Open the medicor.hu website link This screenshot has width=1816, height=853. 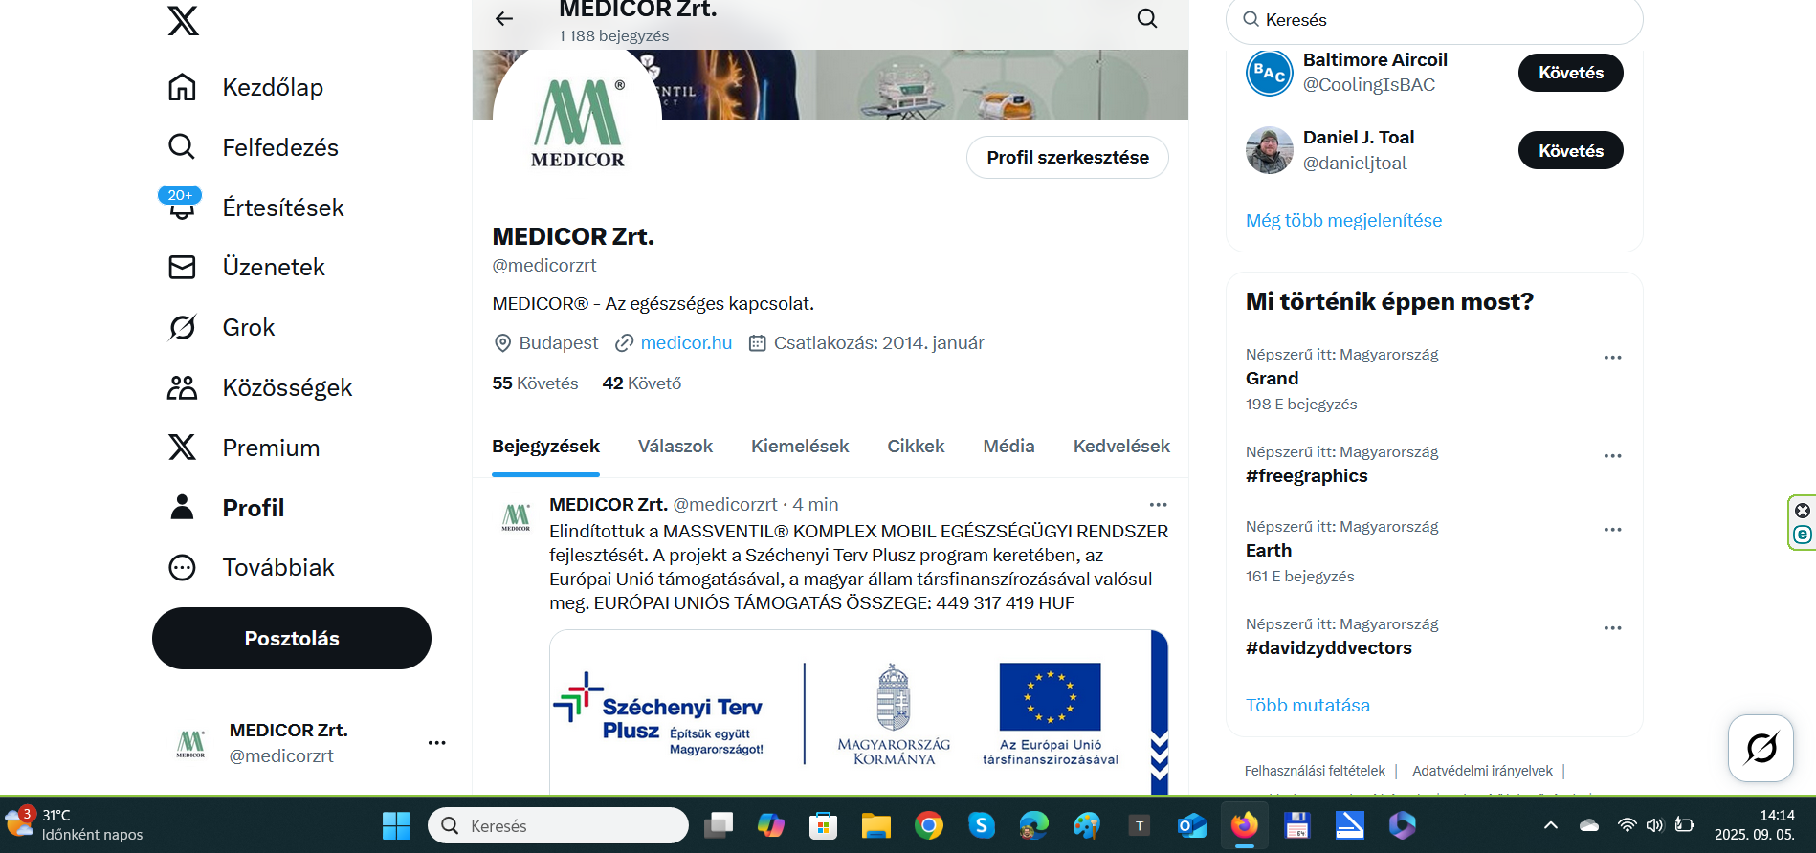coord(686,343)
